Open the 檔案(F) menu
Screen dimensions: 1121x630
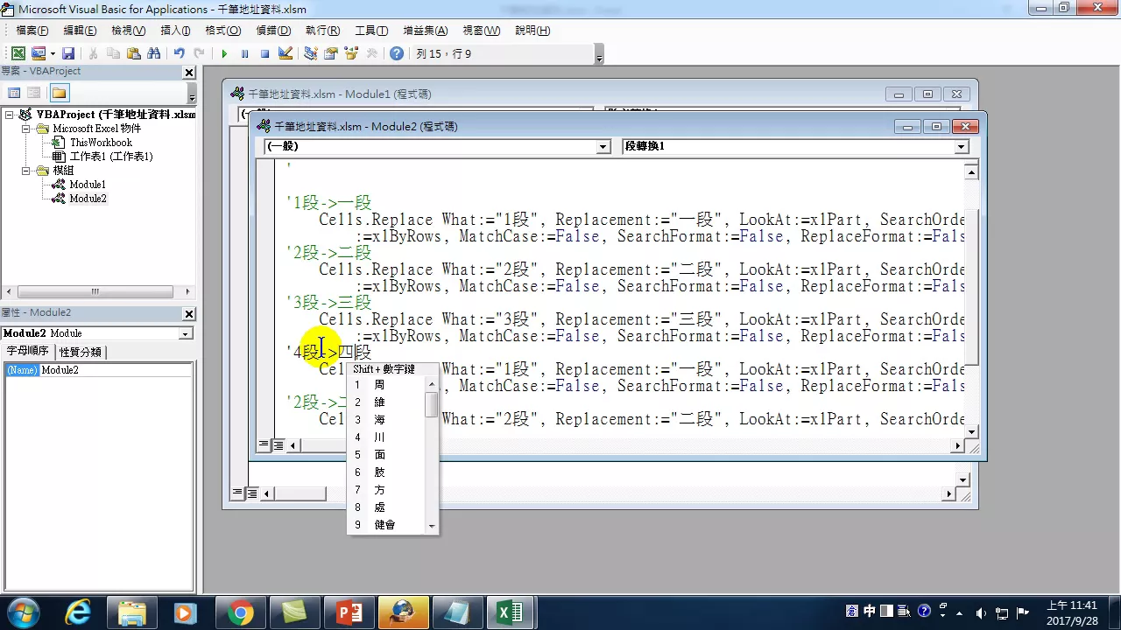point(32,31)
